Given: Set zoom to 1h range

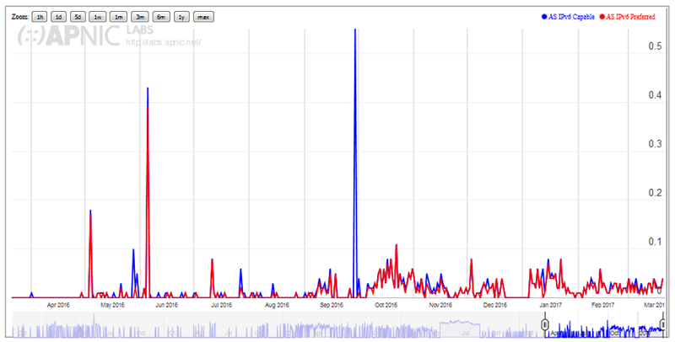Looking at the screenshot, I should pos(39,17).
